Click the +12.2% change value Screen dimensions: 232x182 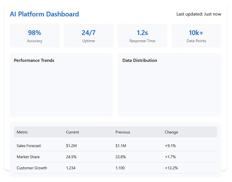171,168
